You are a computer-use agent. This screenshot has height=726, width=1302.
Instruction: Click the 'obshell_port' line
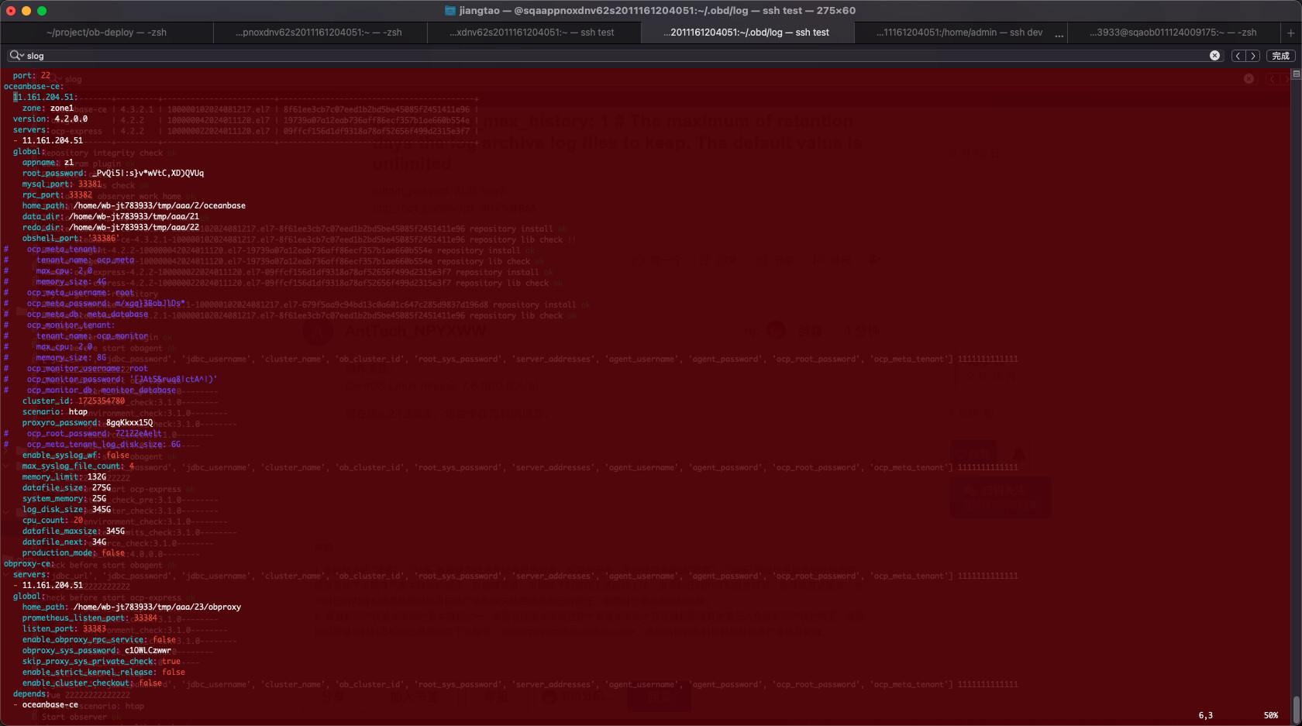tap(71, 239)
